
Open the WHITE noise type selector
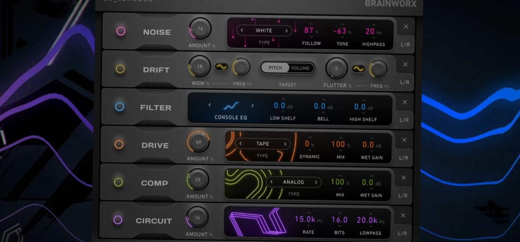point(264,31)
